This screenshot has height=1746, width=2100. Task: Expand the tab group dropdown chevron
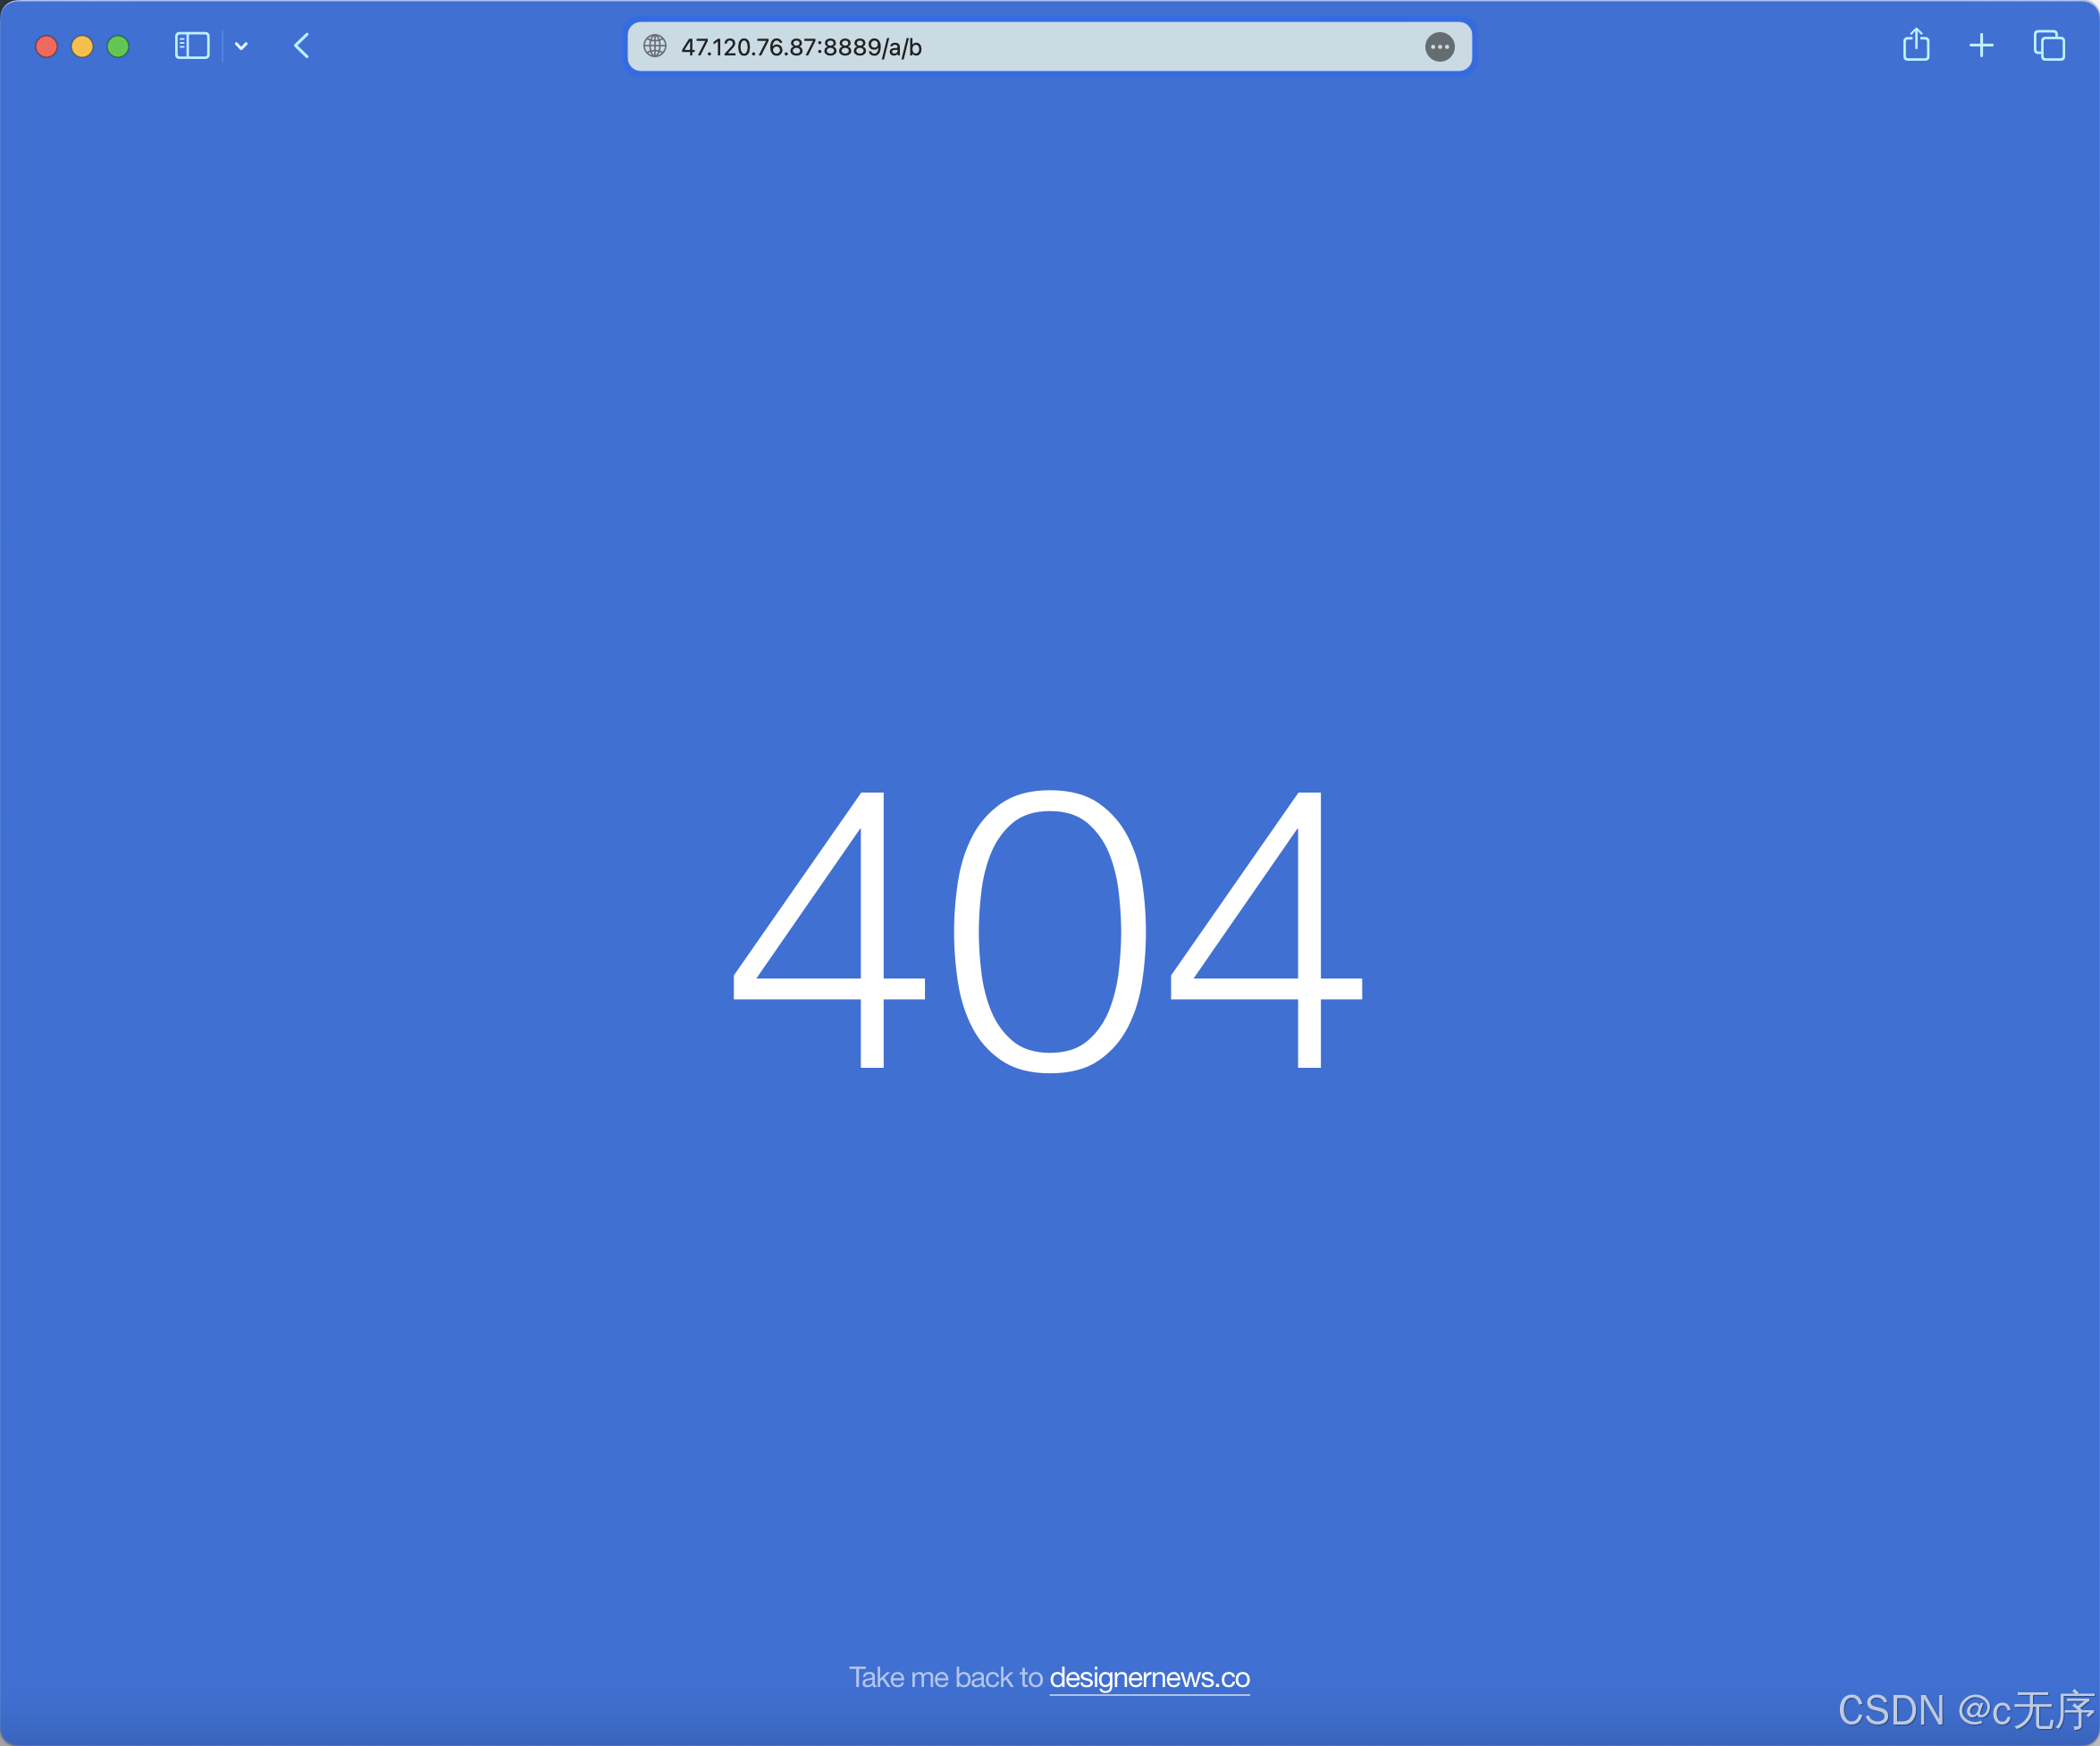click(x=241, y=46)
